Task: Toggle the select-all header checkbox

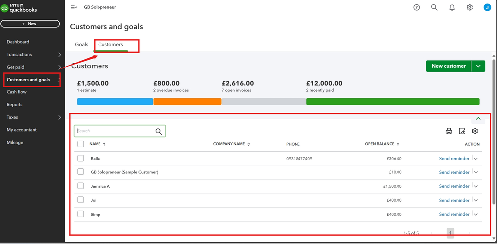Action: coord(81,144)
